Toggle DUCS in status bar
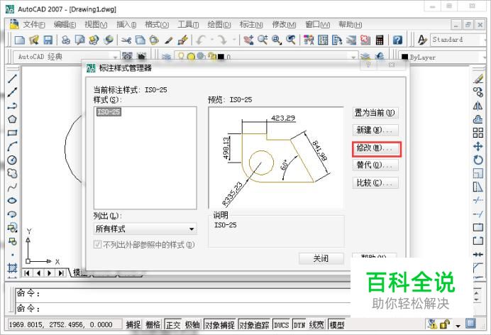This screenshot has width=491, height=335. (281, 324)
